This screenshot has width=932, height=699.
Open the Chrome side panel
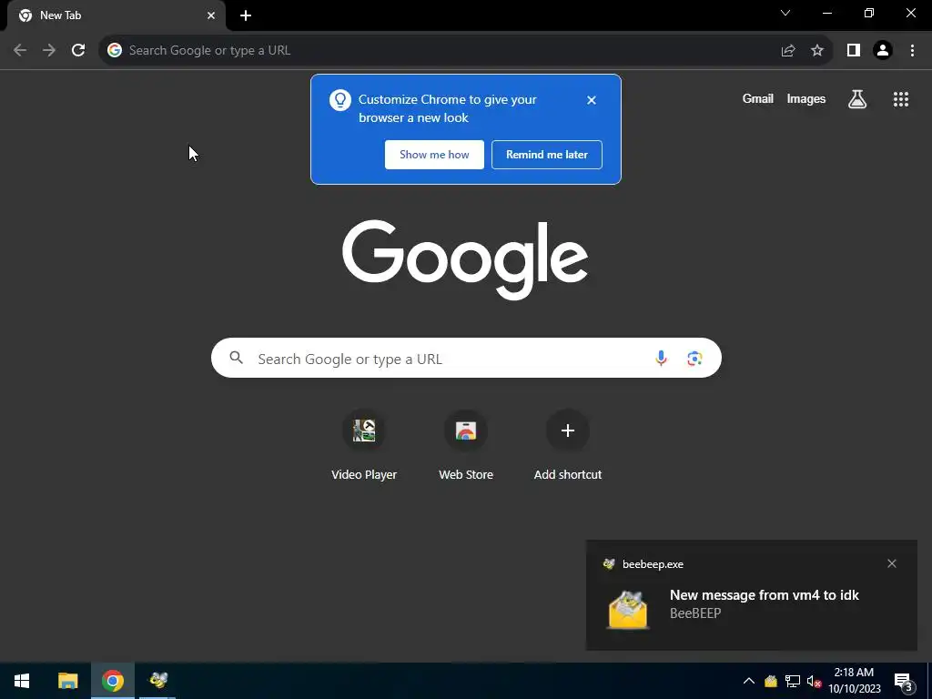854,51
